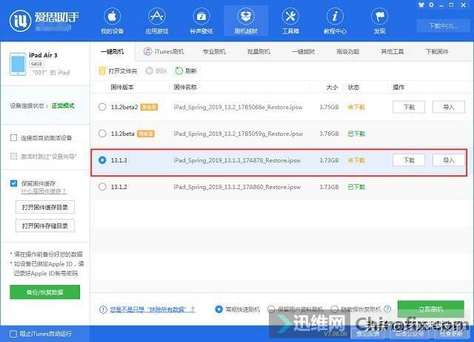The height and width of the screenshot is (342, 474).
Task: Click 刷新 refresh toolbar item
Action: pos(186,71)
